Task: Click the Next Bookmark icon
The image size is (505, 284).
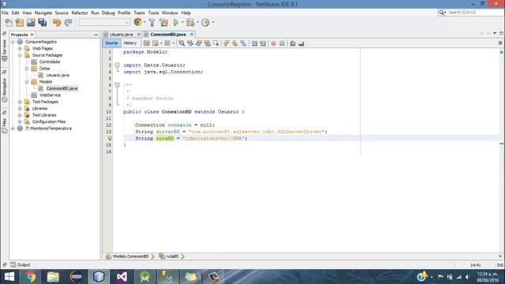Action: click(x=235, y=43)
